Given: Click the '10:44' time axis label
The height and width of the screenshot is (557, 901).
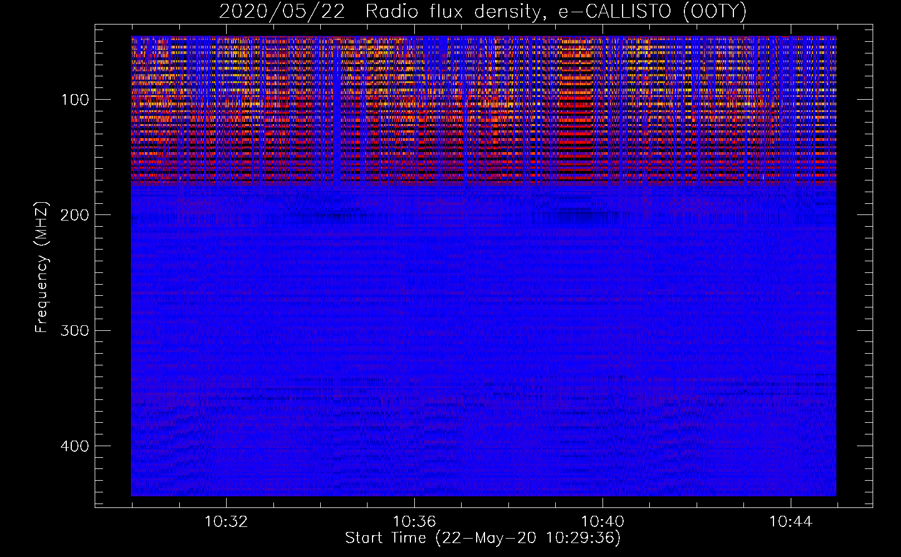Looking at the screenshot, I should 791,522.
